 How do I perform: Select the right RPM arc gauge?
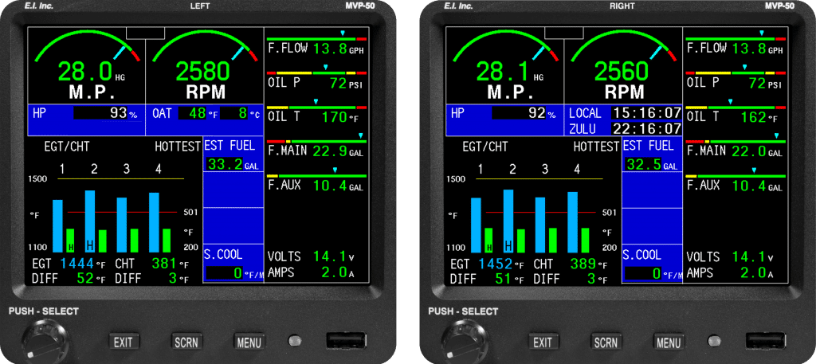click(x=623, y=65)
